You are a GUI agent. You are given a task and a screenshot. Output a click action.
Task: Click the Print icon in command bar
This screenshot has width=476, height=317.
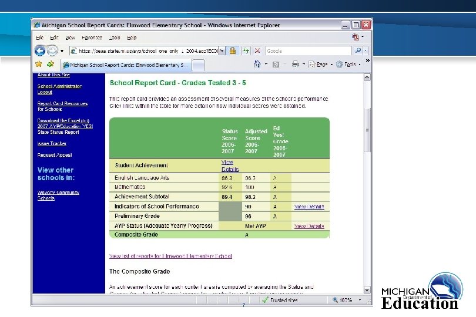coord(295,64)
